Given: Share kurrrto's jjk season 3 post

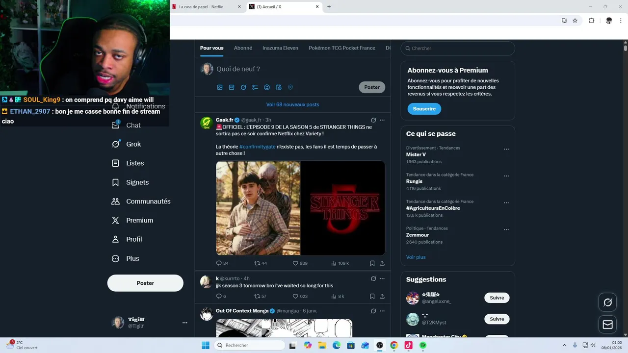Looking at the screenshot, I should click(382, 296).
